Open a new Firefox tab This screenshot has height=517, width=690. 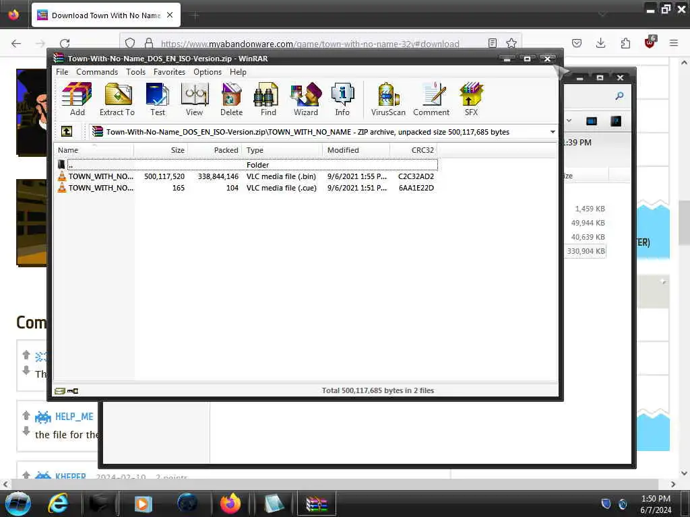pyautogui.click(x=195, y=15)
